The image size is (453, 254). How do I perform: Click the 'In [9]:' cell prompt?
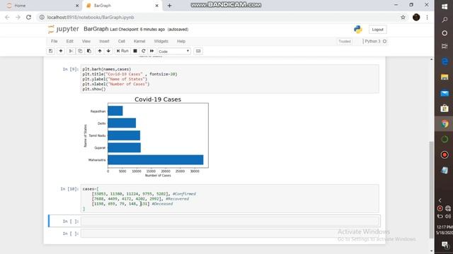(71, 69)
